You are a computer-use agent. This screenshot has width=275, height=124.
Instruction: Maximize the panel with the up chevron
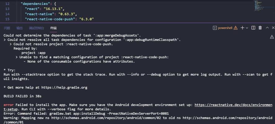(267, 28)
